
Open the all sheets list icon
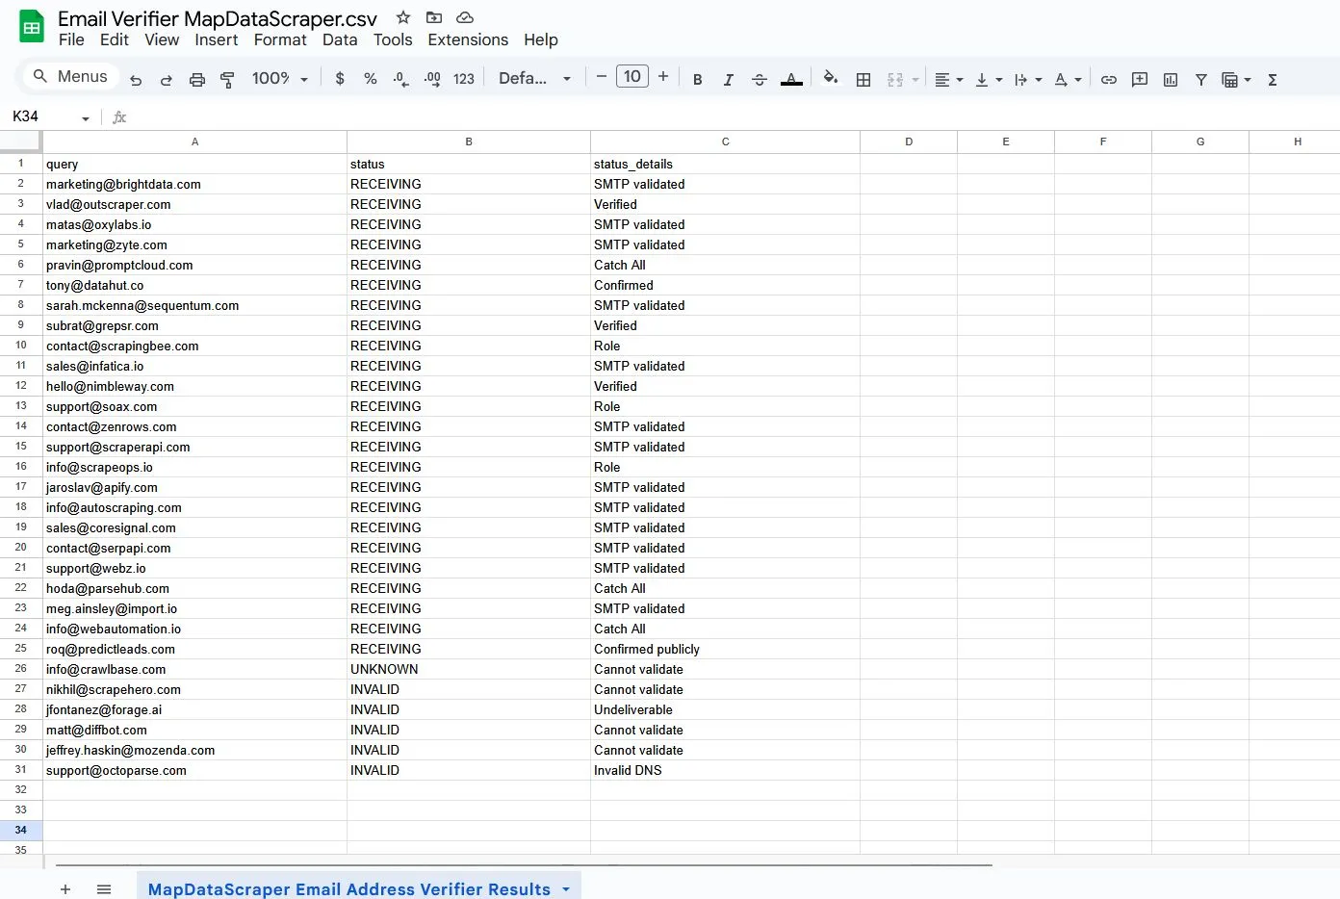[104, 889]
